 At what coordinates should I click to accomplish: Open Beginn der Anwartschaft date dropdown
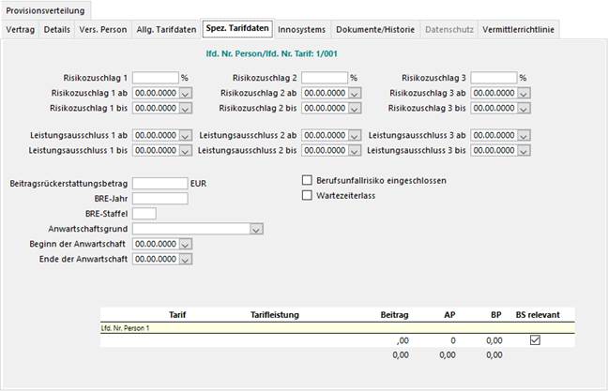pos(185,244)
